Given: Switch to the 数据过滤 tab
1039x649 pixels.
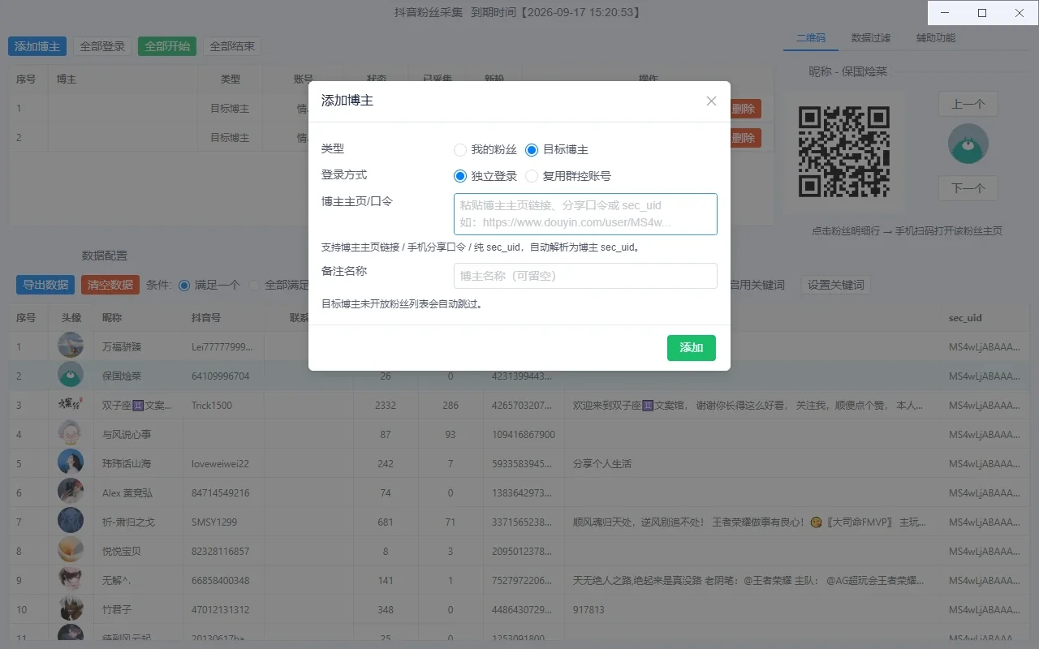Looking at the screenshot, I should coord(871,37).
